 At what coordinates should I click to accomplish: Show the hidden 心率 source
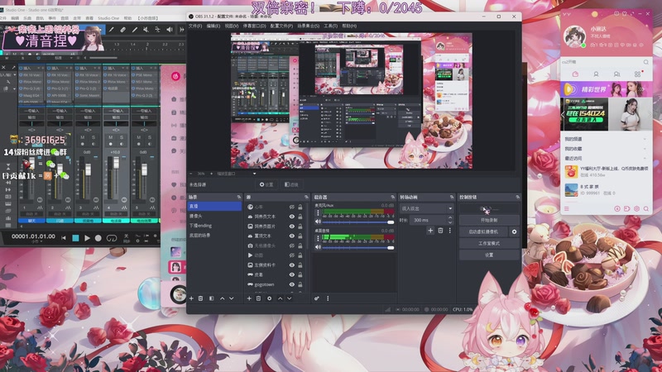click(292, 207)
